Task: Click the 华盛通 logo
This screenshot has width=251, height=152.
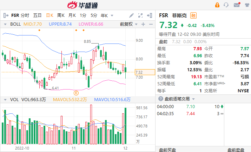Action: pyautogui.click(x=82, y=5)
